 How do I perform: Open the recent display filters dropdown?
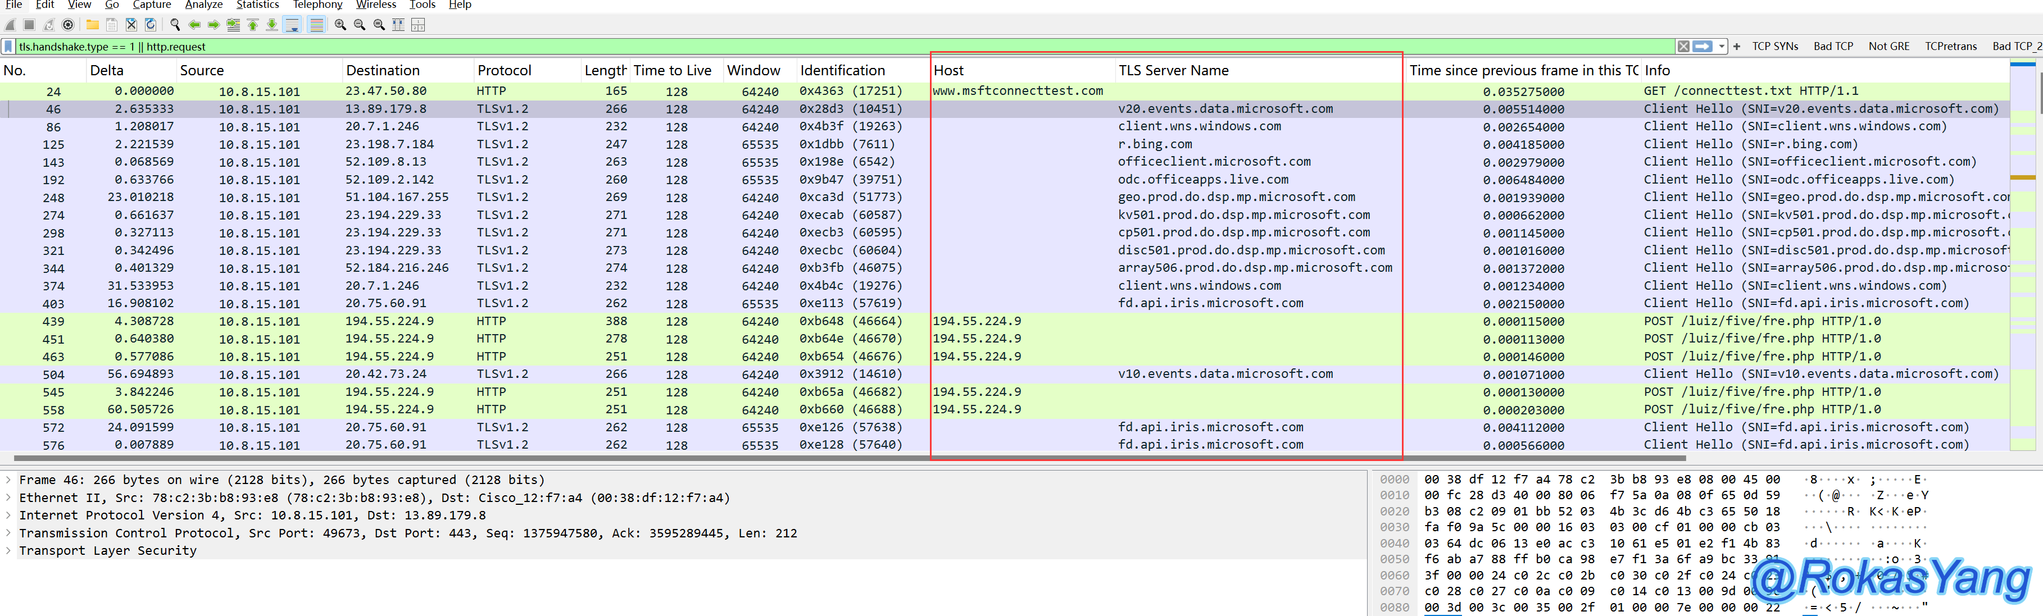pyautogui.click(x=1722, y=47)
